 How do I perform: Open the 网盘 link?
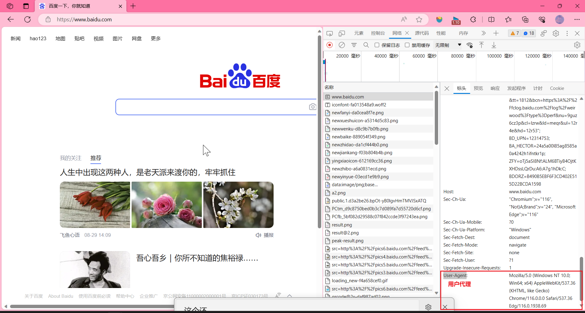pyautogui.click(x=137, y=38)
